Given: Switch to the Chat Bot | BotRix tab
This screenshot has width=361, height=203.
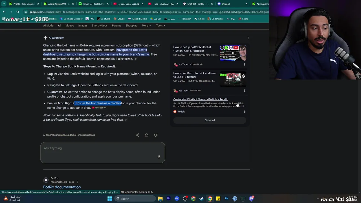Looking at the screenshot, I should (x=197, y=4).
